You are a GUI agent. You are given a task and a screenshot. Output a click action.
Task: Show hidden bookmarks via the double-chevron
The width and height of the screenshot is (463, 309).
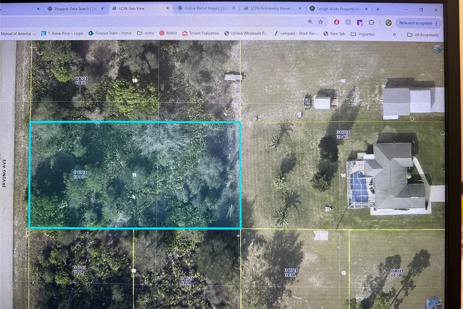[394, 34]
